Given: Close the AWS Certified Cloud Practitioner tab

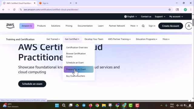Looking at the screenshot, I should click(x=35, y=3).
